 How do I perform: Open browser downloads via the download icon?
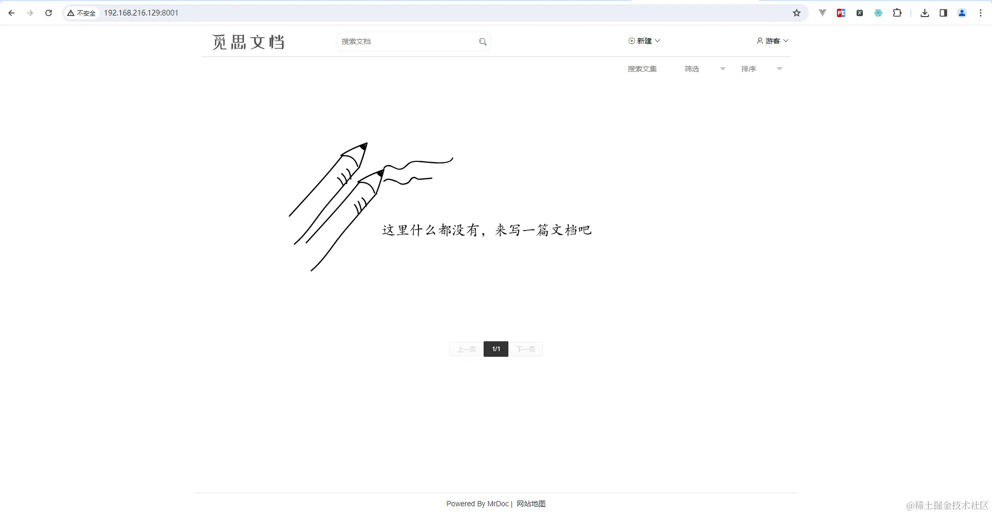click(x=924, y=13)
